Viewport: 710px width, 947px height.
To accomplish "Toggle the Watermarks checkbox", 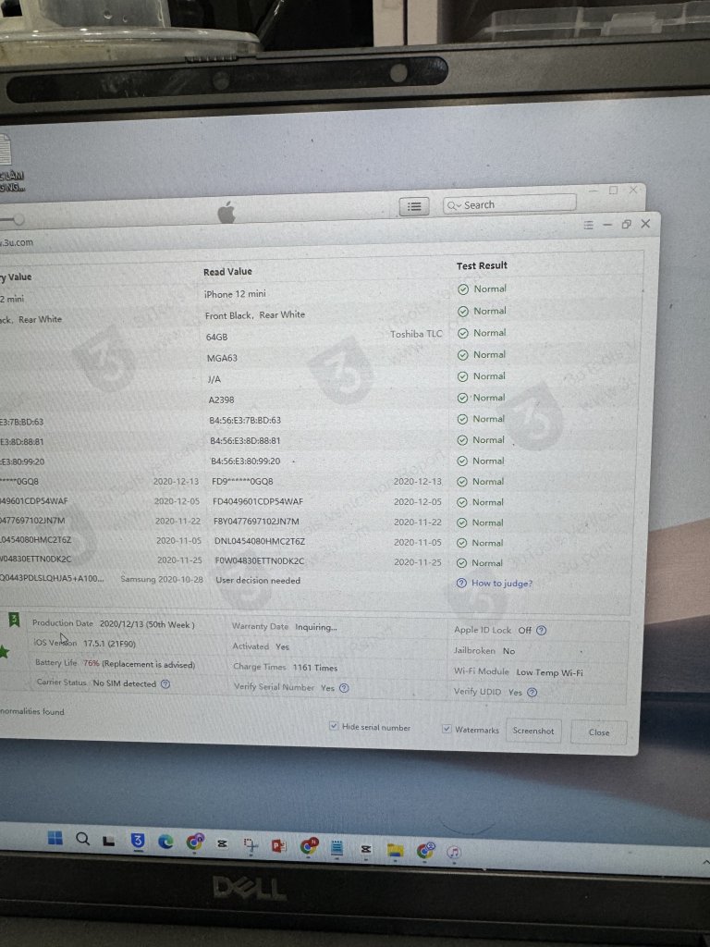I will (447, 729).
